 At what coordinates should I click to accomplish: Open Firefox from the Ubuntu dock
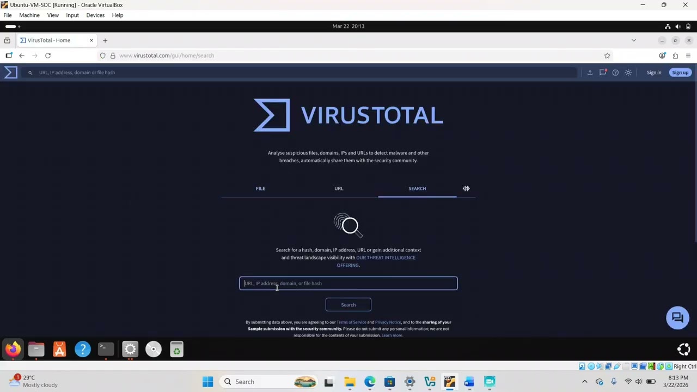coord(13,349)
